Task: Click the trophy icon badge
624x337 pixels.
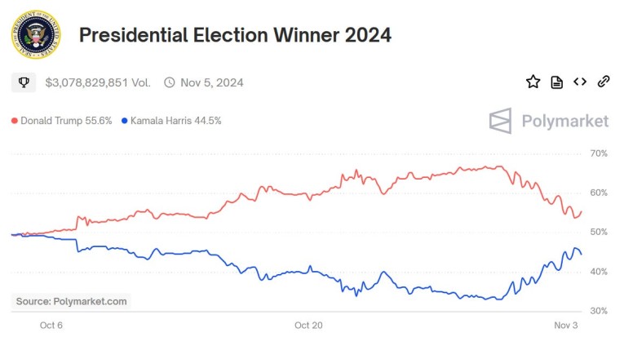Action: pos(24,82)
